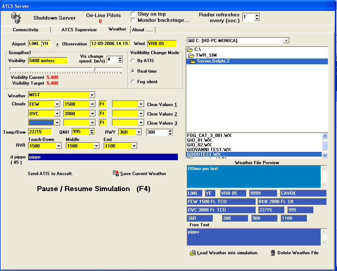Click Load Weather into simulation
This screenshot has width=337, height=271.
coord(228,253)
